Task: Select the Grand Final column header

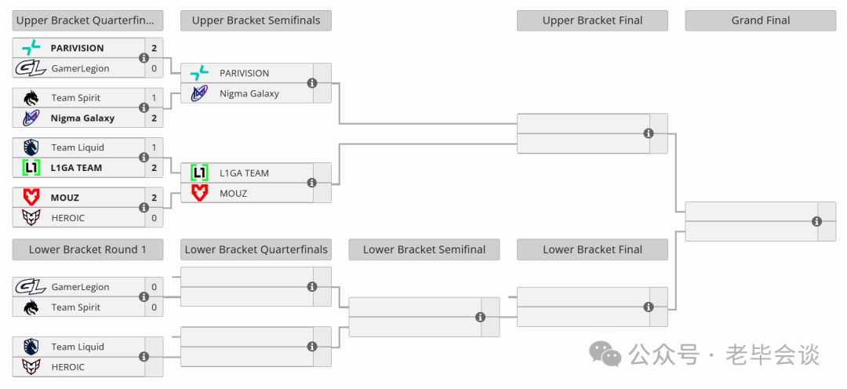Action: (761, 20)
